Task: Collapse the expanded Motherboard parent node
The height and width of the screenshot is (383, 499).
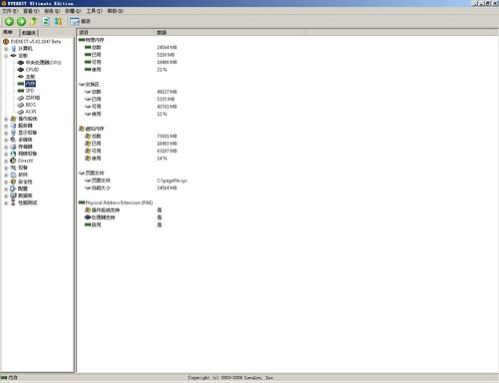Action: click(6, 56)
